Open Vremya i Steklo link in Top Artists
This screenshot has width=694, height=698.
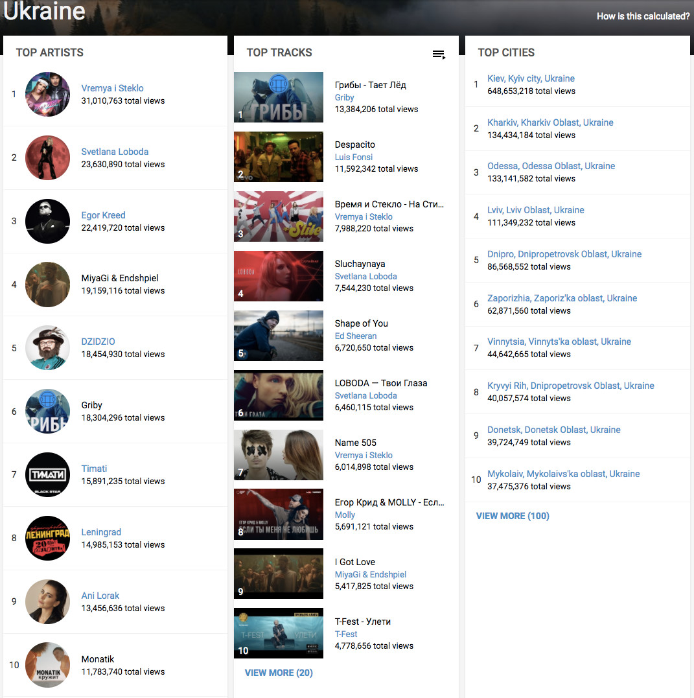[112, 88]
